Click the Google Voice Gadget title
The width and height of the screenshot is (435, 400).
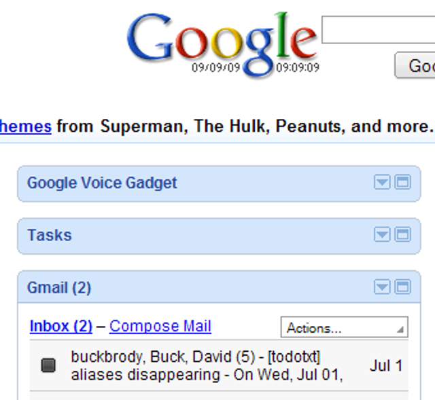point(102,183)
